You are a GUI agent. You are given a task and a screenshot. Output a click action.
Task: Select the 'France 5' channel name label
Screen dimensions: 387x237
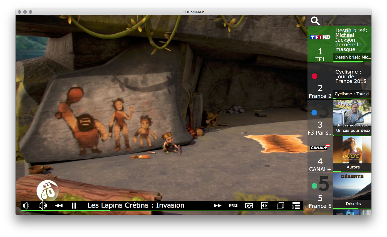320,206
